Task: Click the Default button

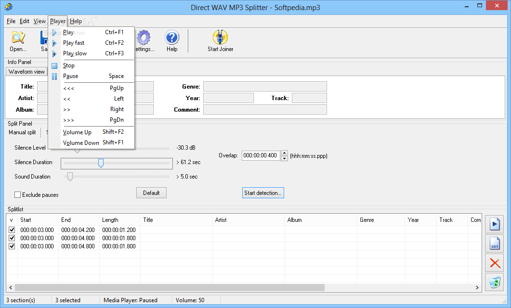Action: point(151,193)
